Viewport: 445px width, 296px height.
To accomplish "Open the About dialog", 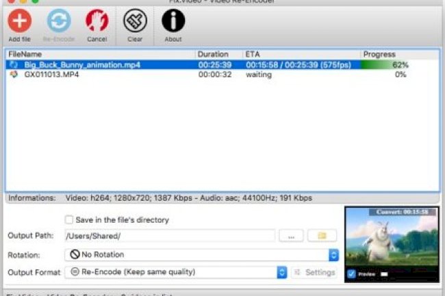I will [x=173, y=21].
